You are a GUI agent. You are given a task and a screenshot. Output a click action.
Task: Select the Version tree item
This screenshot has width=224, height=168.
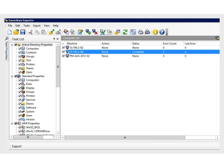(30, 119)
